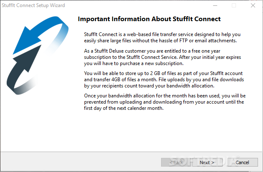Viewport: 263px width, 172px height.
Task: Click the word FTP in first paragraph
Action: tap(184, 41)
